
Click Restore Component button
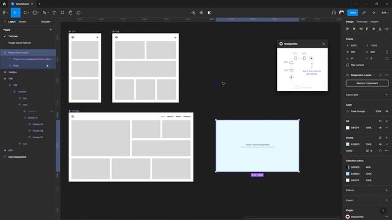point(367,83)
